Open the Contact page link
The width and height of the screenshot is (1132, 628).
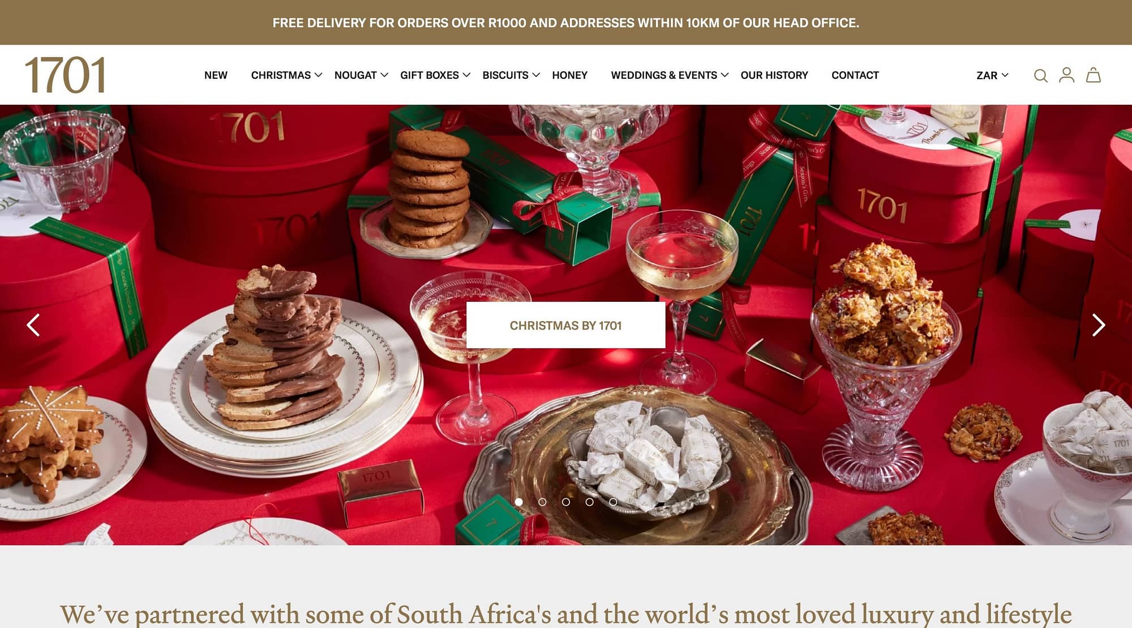(855, 75)
